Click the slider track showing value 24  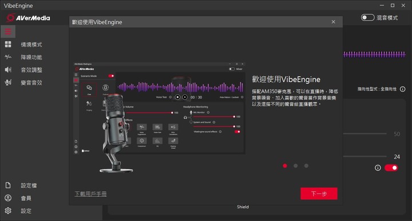point(365,157)
